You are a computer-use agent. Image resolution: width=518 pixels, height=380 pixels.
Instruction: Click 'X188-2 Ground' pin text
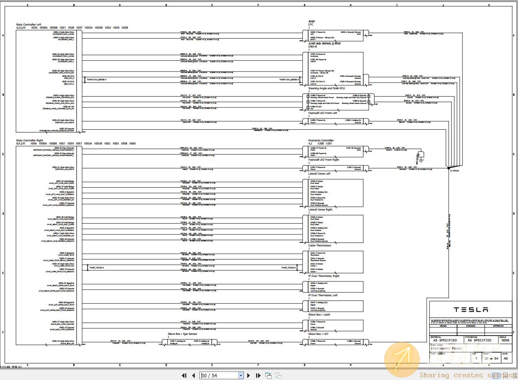click(354, 341)
